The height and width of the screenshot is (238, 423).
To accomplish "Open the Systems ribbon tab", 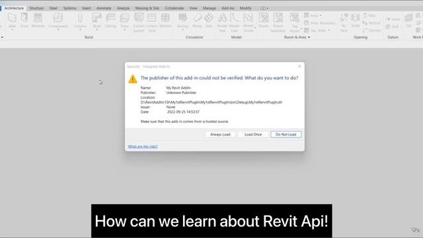I will 70,8.
